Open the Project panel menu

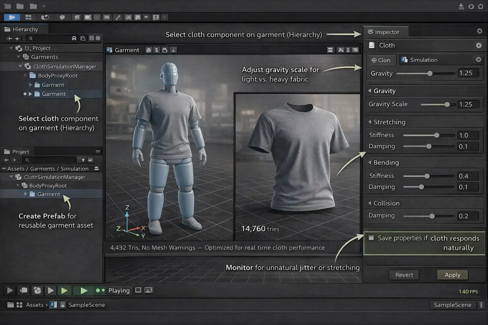coord(98,151)
